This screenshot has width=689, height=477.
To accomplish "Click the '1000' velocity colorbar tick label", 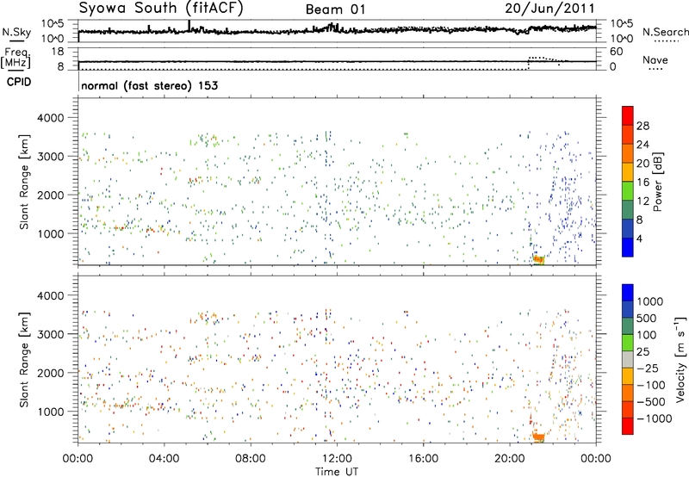I will (x=650, y=301).
